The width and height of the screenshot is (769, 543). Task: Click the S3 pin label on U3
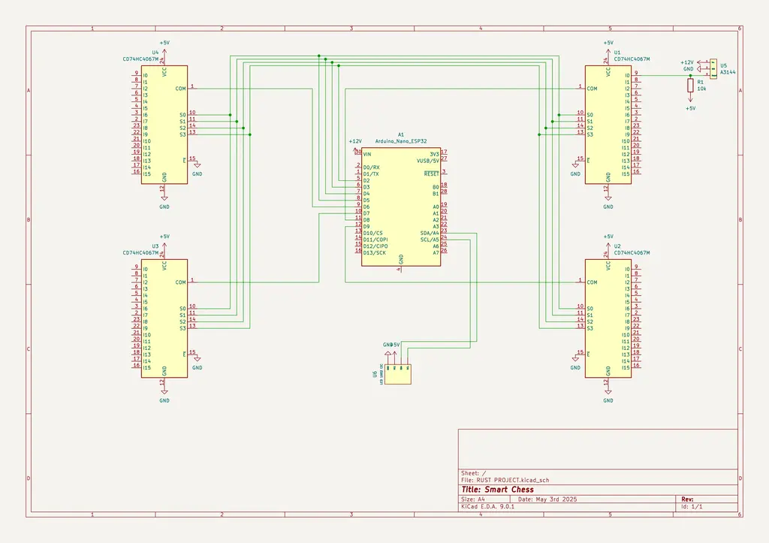pyautogui.click(x=182, y=328)
